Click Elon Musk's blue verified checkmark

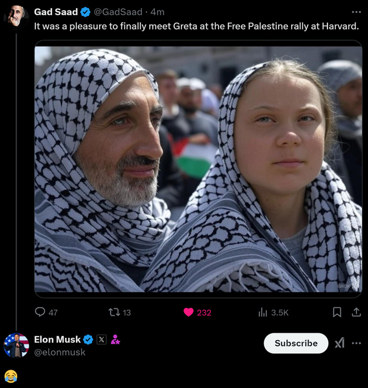(x=88, y=339)
